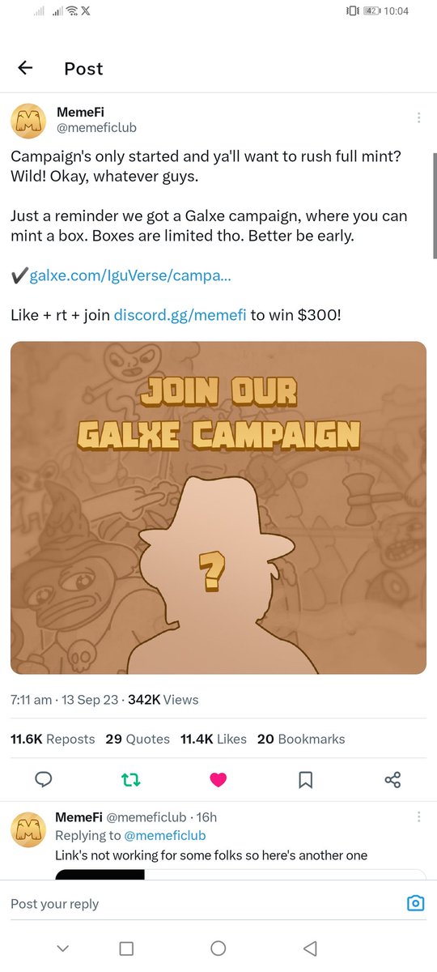This screenshot has width=437, height=972.
Task: Tap the Post your reply field
Action: (202, 904)
